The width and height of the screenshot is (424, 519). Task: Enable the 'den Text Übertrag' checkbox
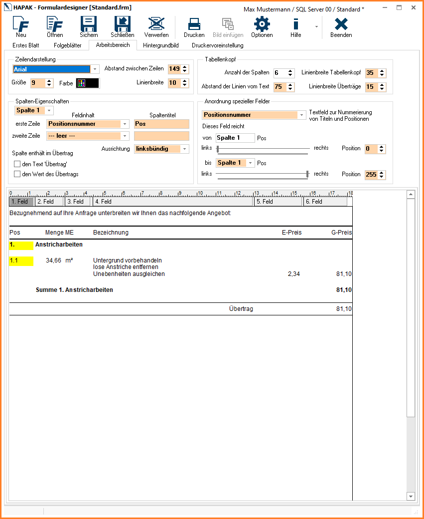(x=17, y=164)
